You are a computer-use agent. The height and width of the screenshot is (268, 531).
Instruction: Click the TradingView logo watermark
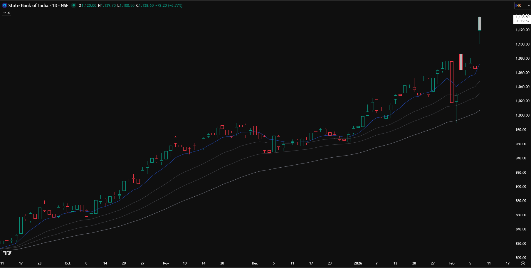pos(7,253)
